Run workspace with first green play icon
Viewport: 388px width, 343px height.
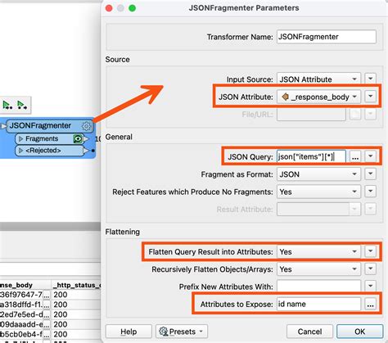tap(7, 105)
